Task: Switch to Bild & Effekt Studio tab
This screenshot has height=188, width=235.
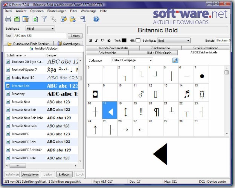Action: click(153, 53)
